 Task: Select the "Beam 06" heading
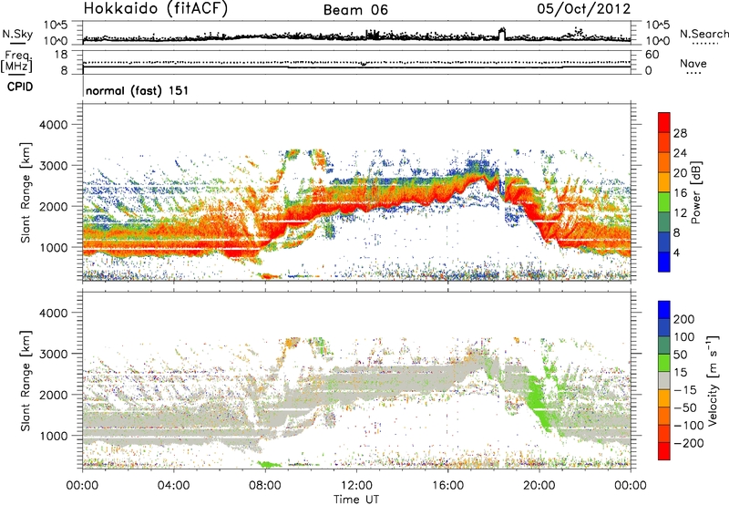tap(355, 10)
